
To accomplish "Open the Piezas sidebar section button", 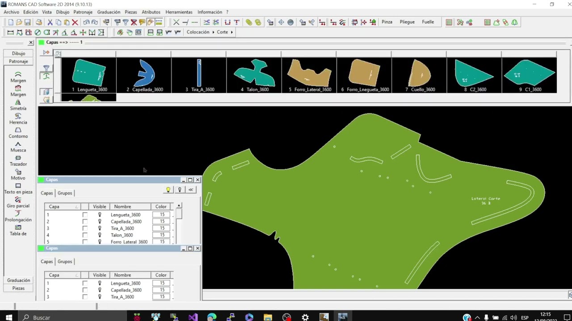I will pos(18,288).
